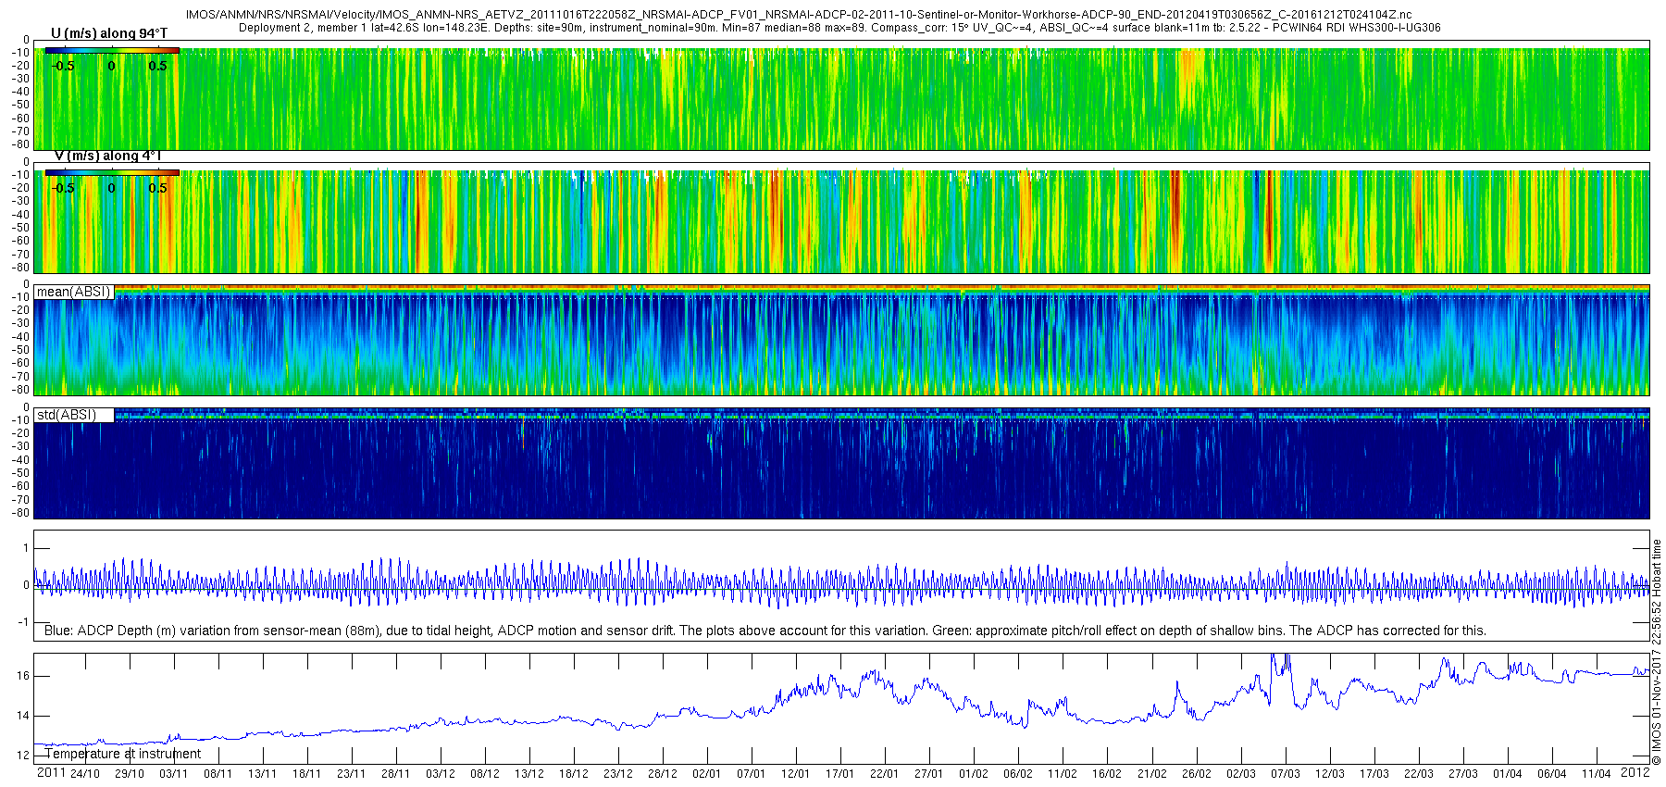Click the -80 depth tick in std(ABSI) panel
The width and height of the screenshot is (1666, 787).
[19, 512]
